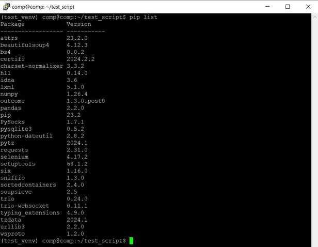Click the 'certifi' package name
The height and width of the screenshot is (247, 318).
coord(12,59)
